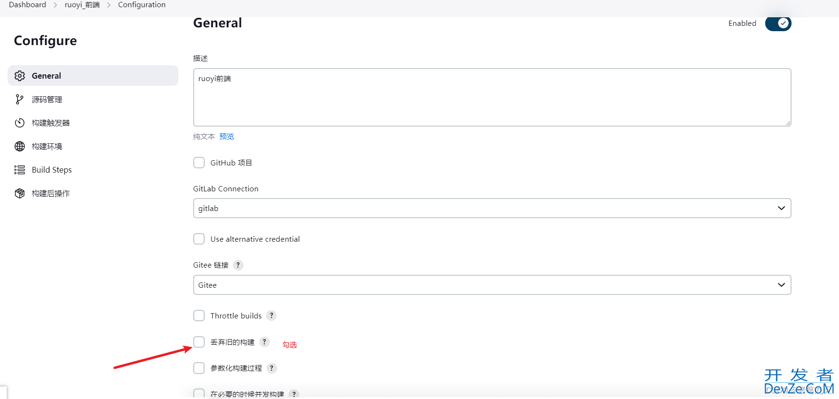Click the General section heading
The image size is (839, 399).
point(217,23)
